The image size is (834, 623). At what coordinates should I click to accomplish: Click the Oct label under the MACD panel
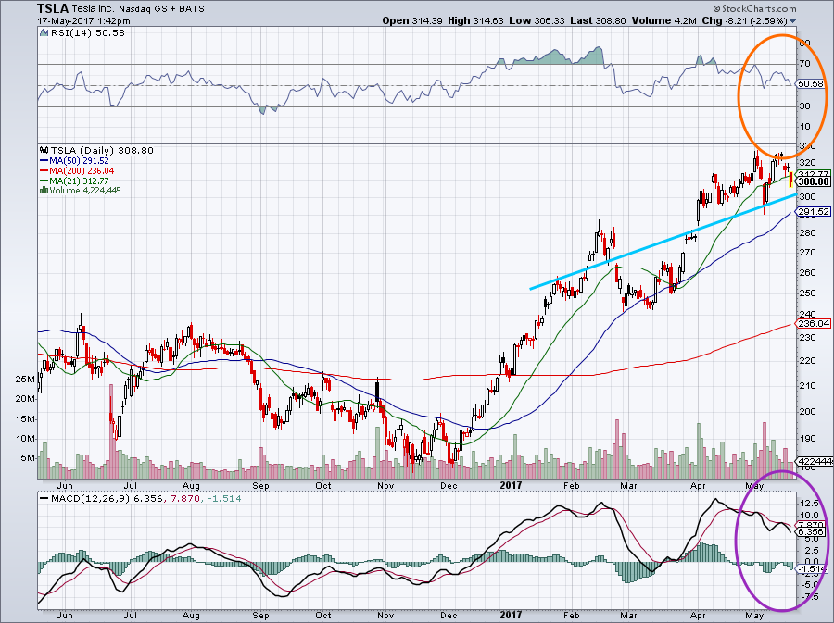click(x=323, y=616)
